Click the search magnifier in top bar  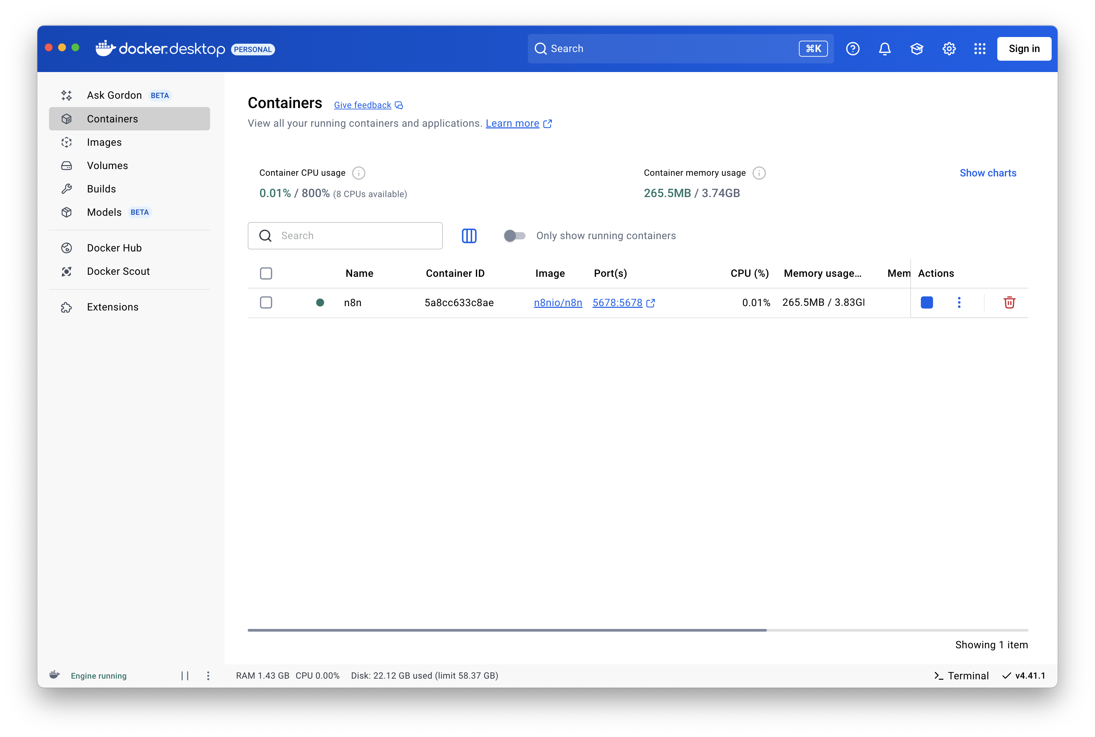pyautogui.click(x=540, y=48)
